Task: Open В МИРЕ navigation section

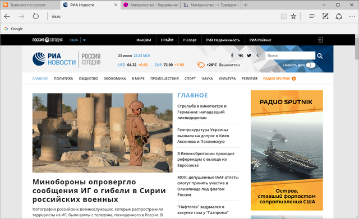Action: (x=138, y=78)
